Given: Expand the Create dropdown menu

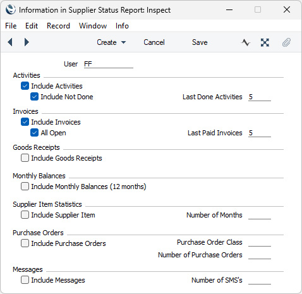Looking at the screenshot, I should point(111,42).
